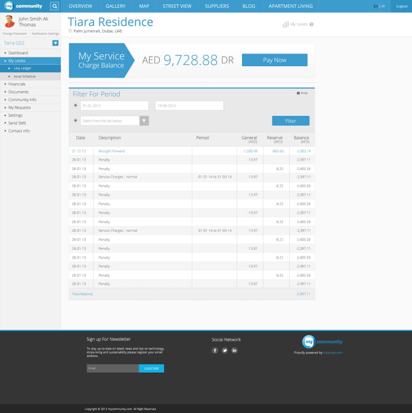This screenshot has width=412, height=413.
Task: Open the Blog nav tab
Action: [x=249, y=6]
